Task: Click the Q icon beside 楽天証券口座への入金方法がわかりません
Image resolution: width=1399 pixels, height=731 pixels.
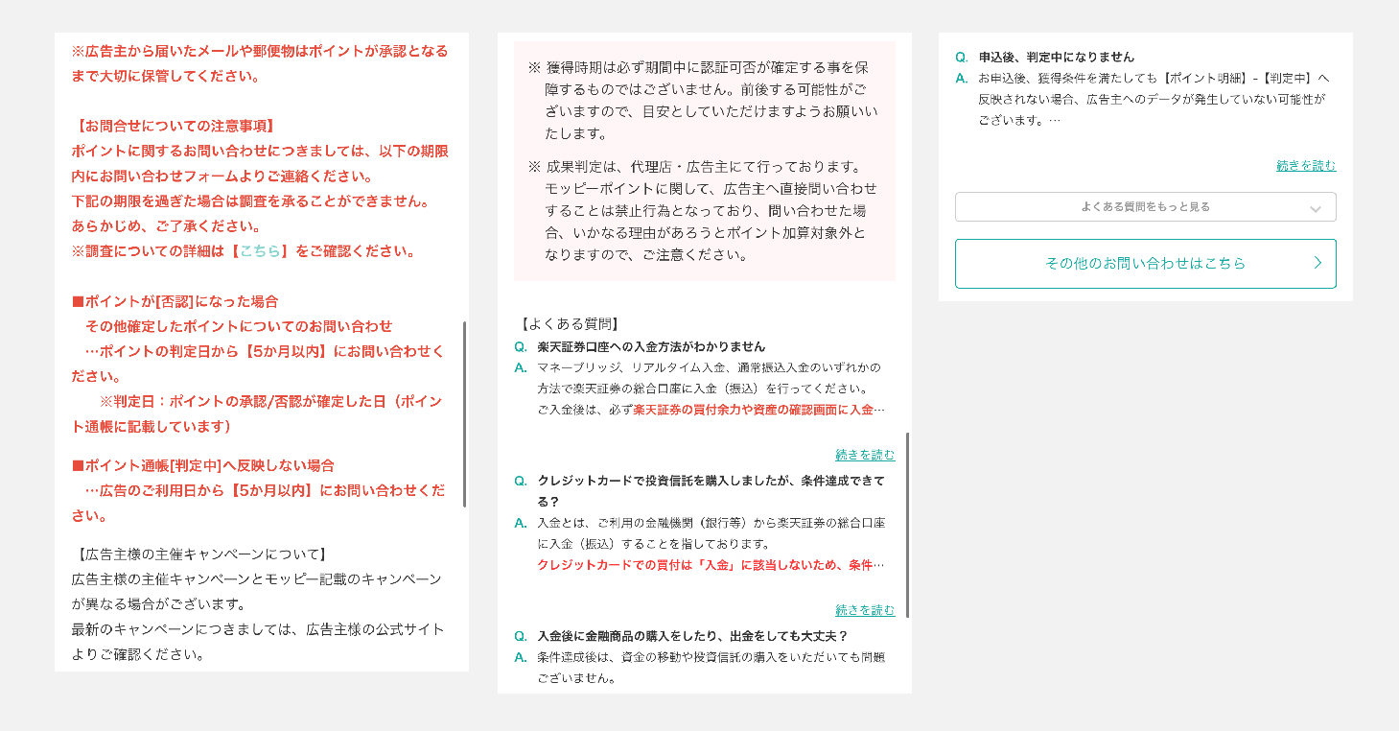Action: 521,347
